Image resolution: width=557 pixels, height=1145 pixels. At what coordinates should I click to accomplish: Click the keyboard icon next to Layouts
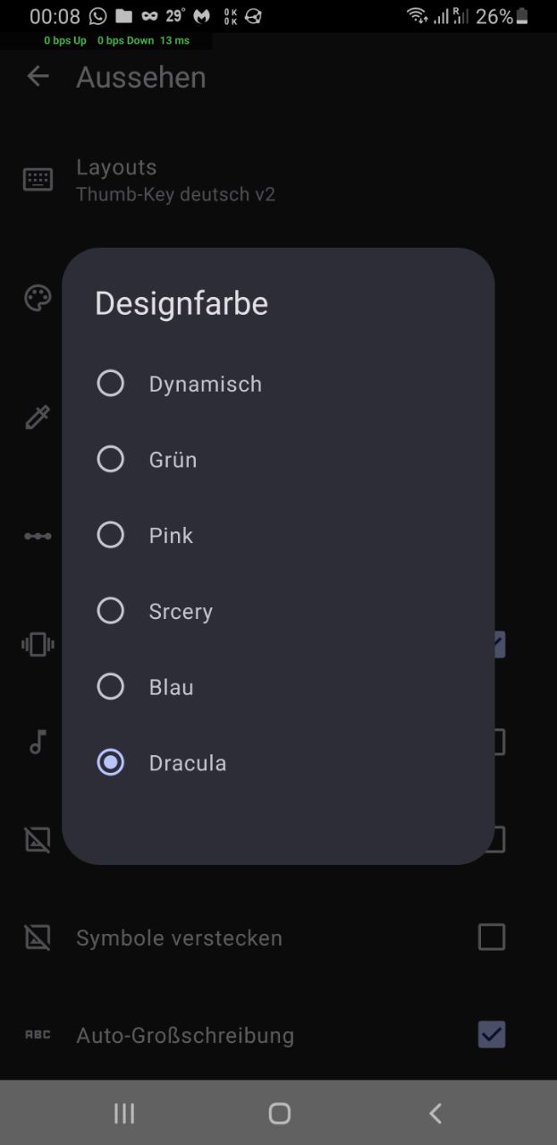(37, 179)
